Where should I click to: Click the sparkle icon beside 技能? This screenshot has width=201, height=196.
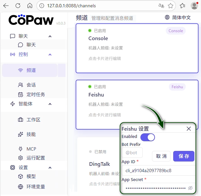pos(21,134)
